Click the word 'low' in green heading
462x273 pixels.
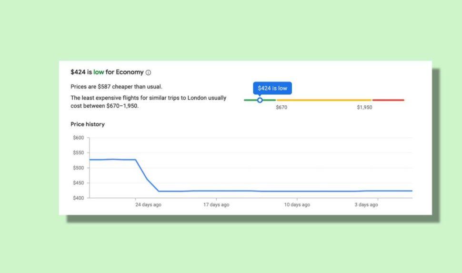[99, 72]
